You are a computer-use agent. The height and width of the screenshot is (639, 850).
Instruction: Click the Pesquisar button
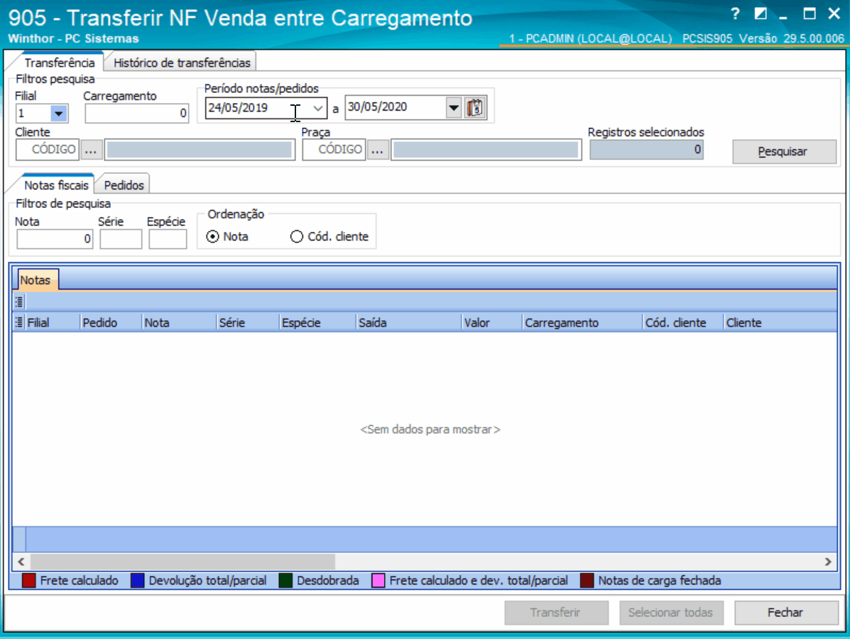click(784, 152)
